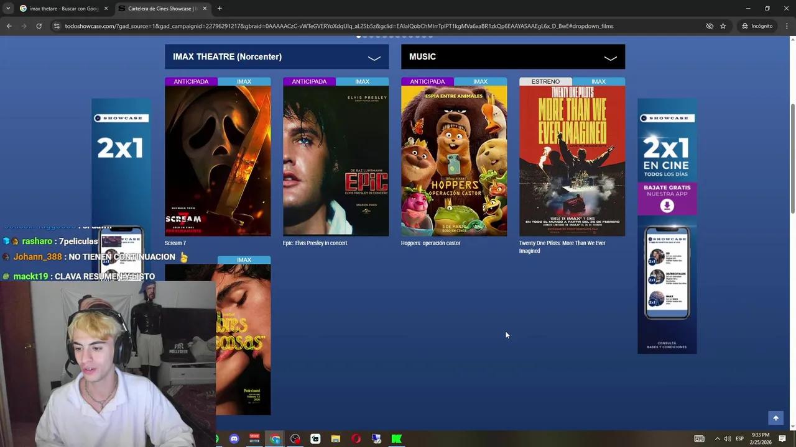The width and height of the screenshot is (796, 447).
Task: Reload the current page
Action: point(39,26)
